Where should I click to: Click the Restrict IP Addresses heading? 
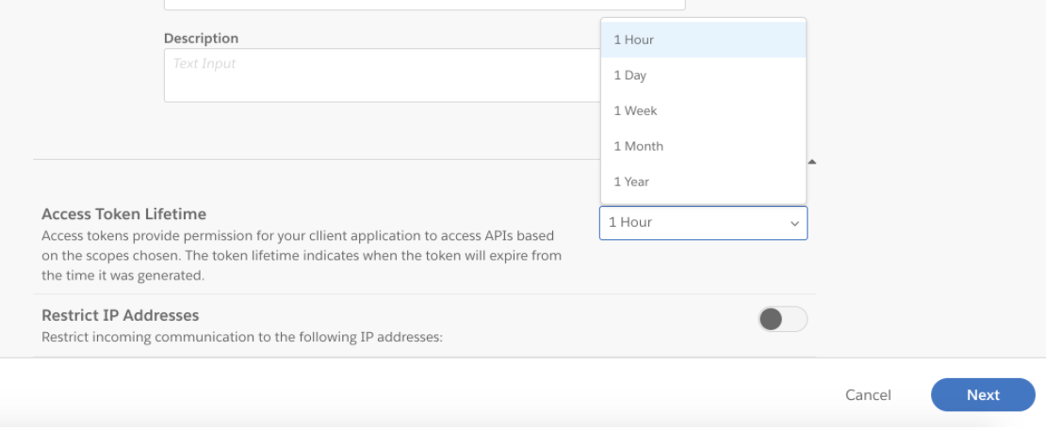point(120,316)
